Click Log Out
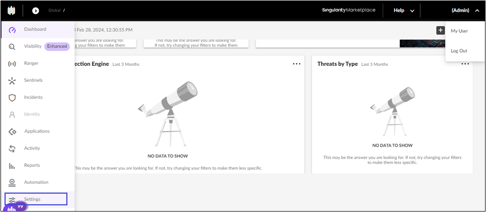486x212 pixels. 459,51
